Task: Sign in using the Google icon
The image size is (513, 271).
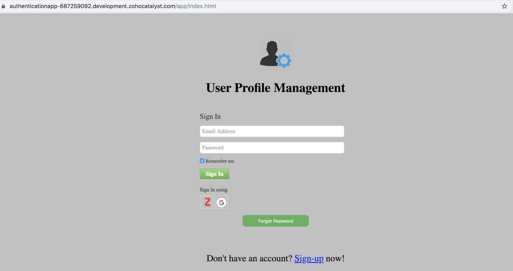Action: (x=221, y=202)
